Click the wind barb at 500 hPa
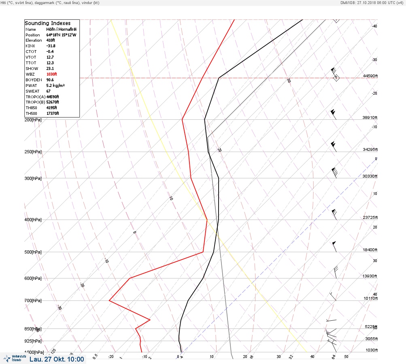Screen dimensions: 406x364 coord(334,247)
